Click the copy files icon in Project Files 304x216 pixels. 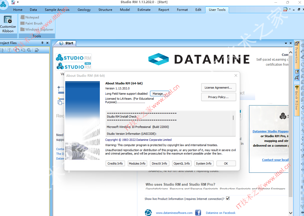pos(23,50)
